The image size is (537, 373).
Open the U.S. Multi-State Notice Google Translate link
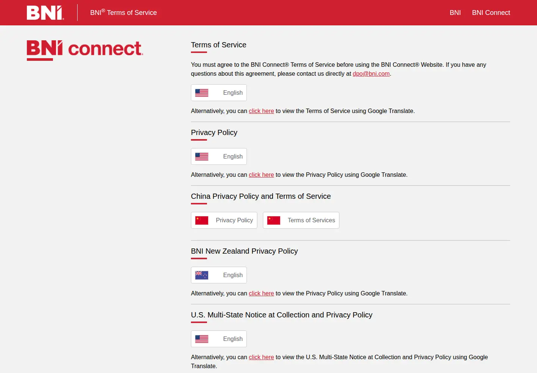point(261,357)
